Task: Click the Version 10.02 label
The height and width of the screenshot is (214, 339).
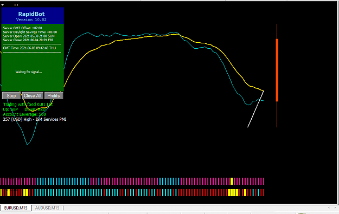Action: [31, 20]
